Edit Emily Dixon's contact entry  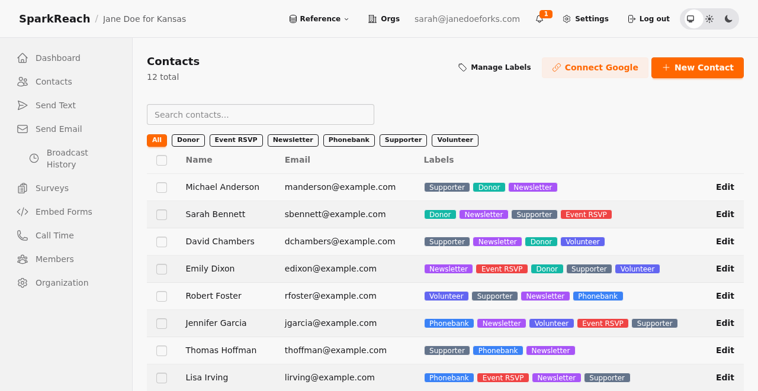[725, 269]
